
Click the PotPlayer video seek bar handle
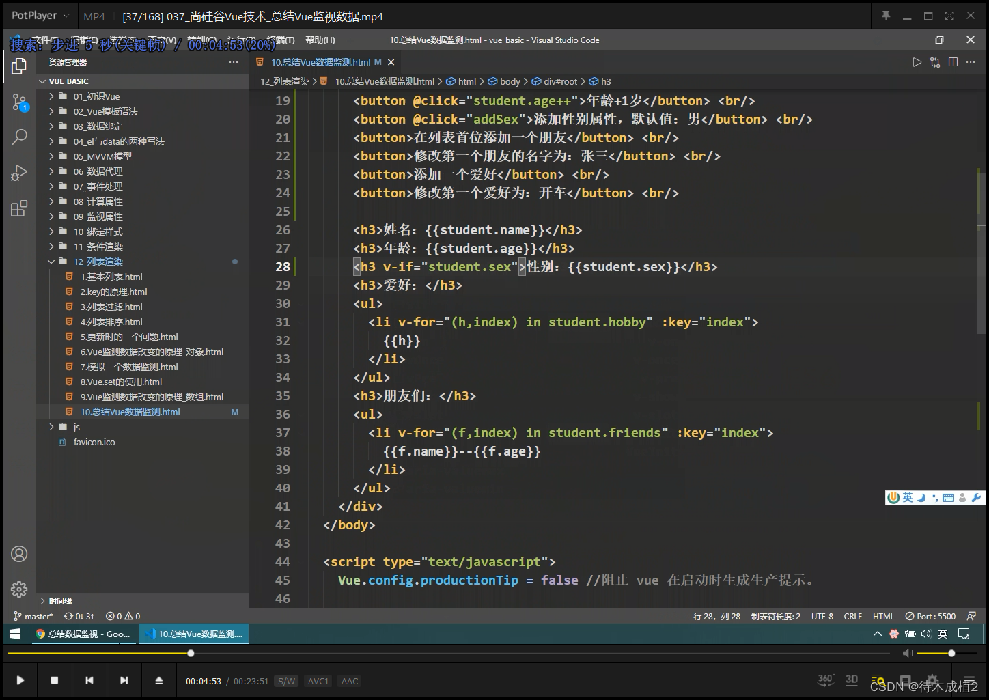pyautogui.click(x=191, y=654)
